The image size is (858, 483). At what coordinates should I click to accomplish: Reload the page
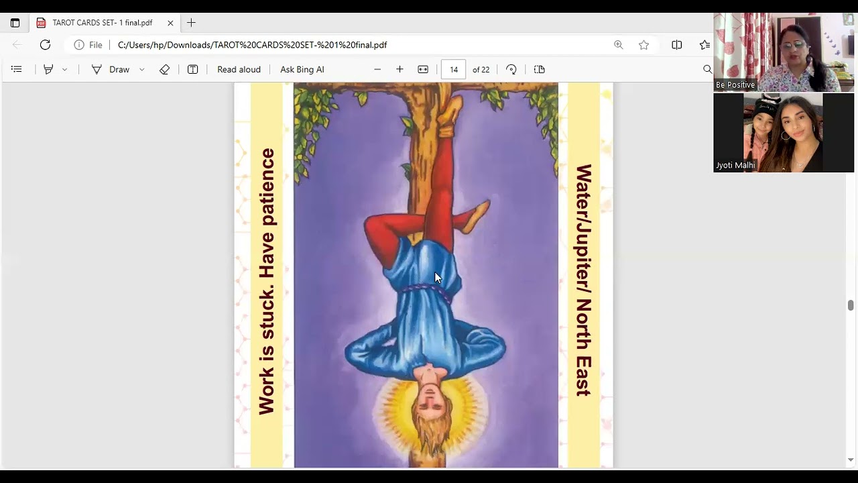[x=45, y=45]
